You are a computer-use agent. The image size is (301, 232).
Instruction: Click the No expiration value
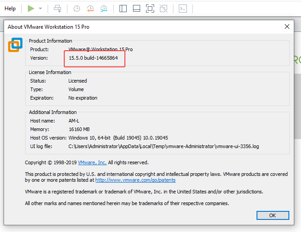(83, 98)
